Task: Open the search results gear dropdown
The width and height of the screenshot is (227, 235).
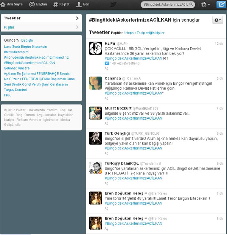Action: 218,20
